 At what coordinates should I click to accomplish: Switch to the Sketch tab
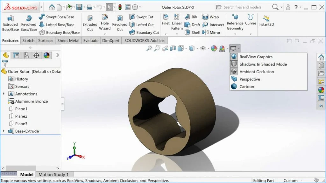tap(28, 41)
